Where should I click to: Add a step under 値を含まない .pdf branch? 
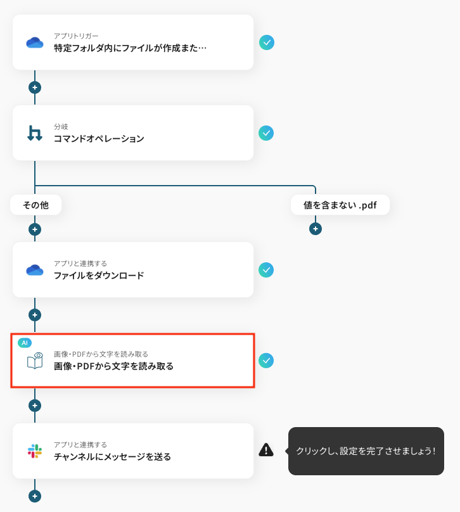(316, 229)
